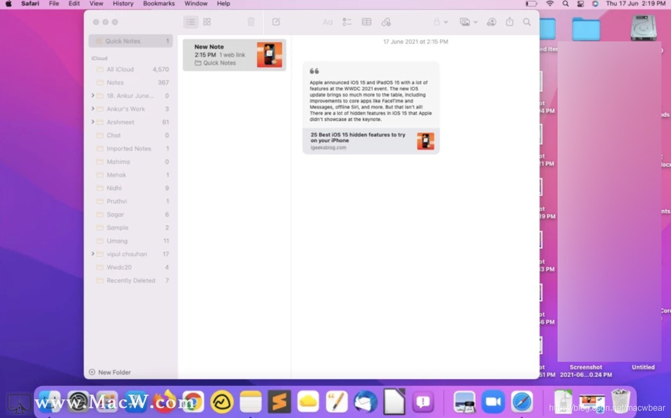
Task: Open the Safari menu
Action: point(30,4)
